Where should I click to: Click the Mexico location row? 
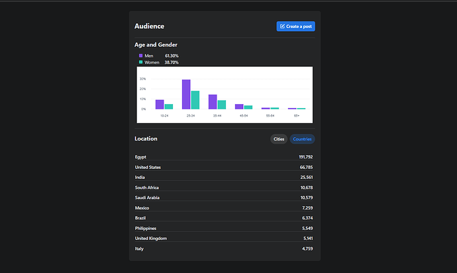coord(224,208)
